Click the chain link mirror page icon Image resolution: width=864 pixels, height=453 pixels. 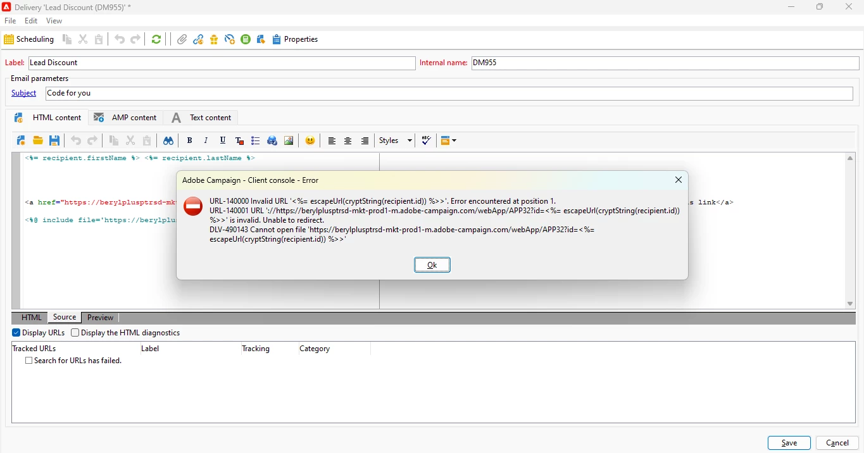(x=198, y=39)
